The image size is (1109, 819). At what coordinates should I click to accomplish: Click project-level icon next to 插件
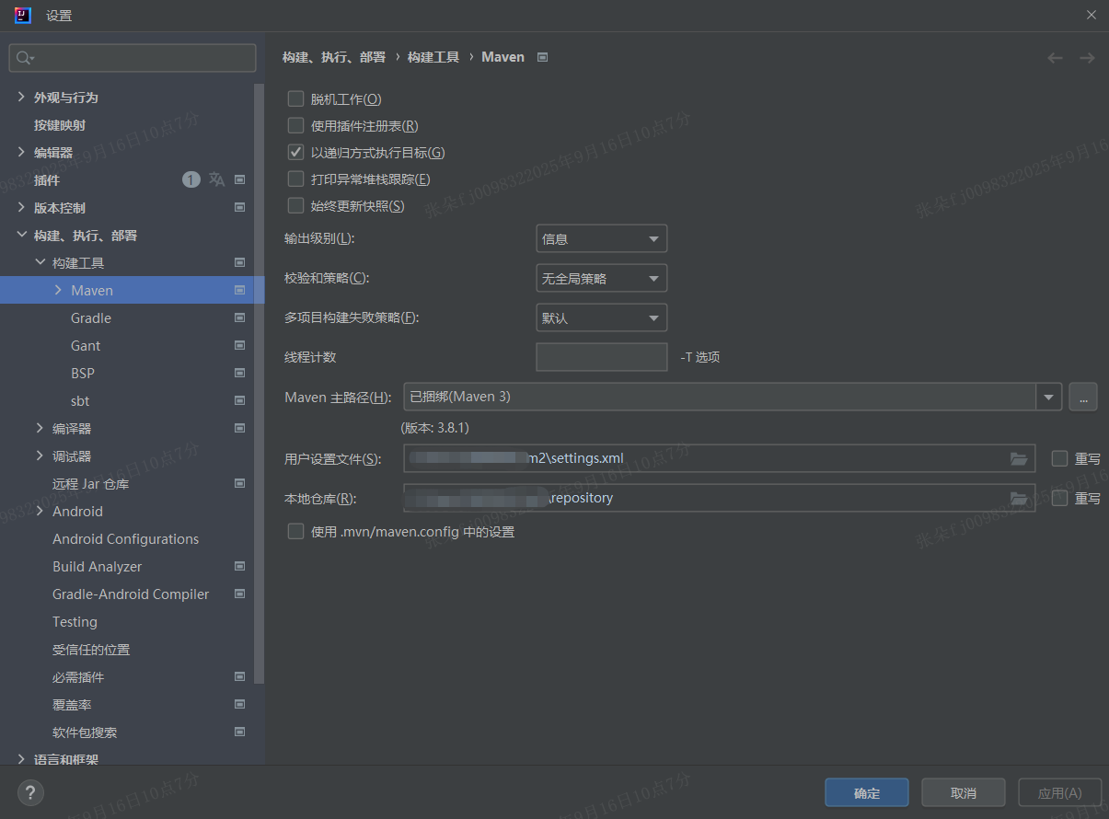(x=239, y=179)
